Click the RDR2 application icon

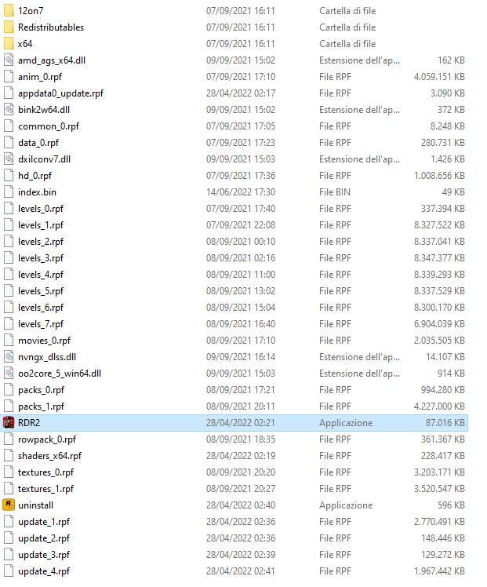[x=9, y=422]
